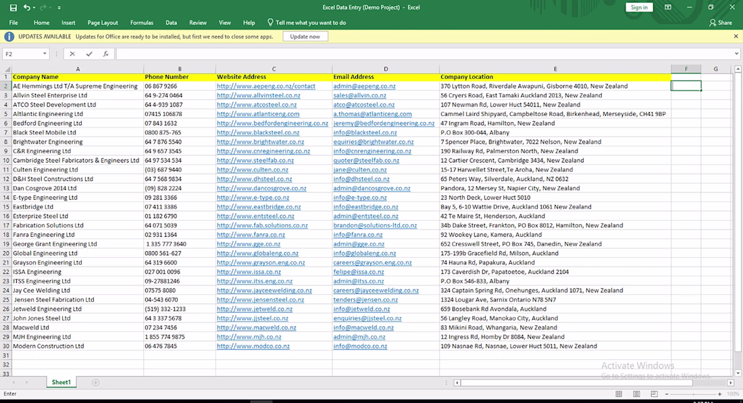This screenshot has height=403, width=743.
Task: Click the Redo arrow icon
Action: tap(43, 7)
